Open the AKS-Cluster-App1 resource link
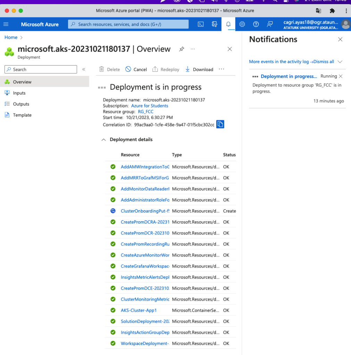The width and height of the screenshot is (351, 355). [139, 310]
